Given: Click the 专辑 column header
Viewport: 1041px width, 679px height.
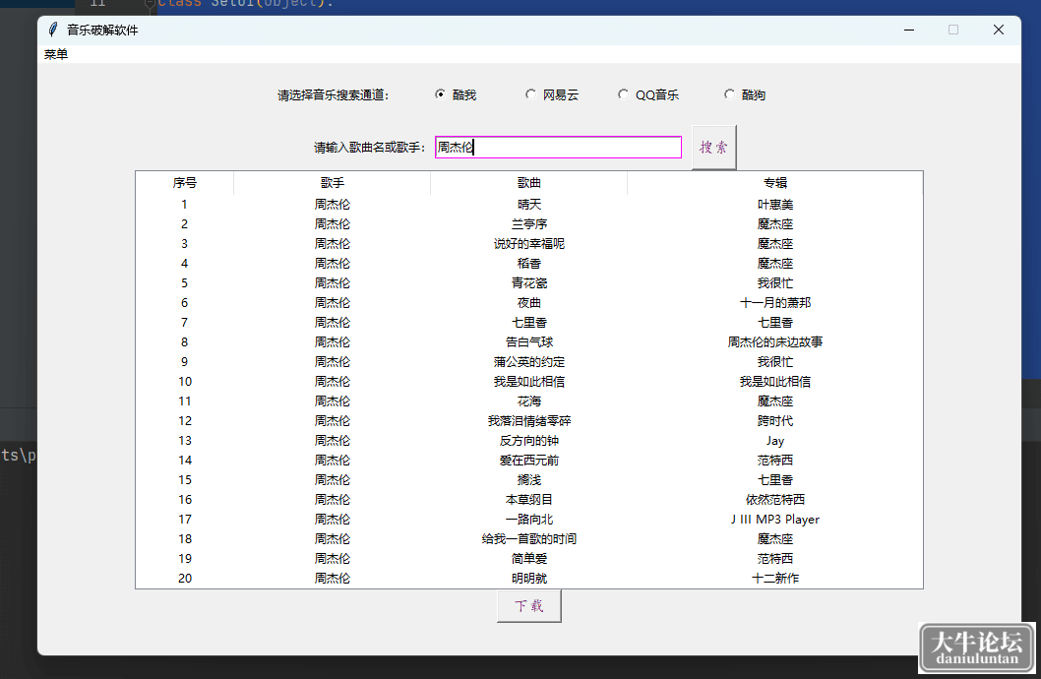Looking at the screenshot, I should pyautogui.click(x=774, y=182).
